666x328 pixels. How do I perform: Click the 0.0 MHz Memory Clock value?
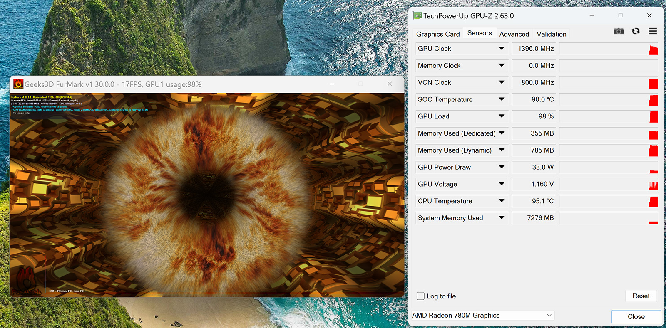coord(534,66)
